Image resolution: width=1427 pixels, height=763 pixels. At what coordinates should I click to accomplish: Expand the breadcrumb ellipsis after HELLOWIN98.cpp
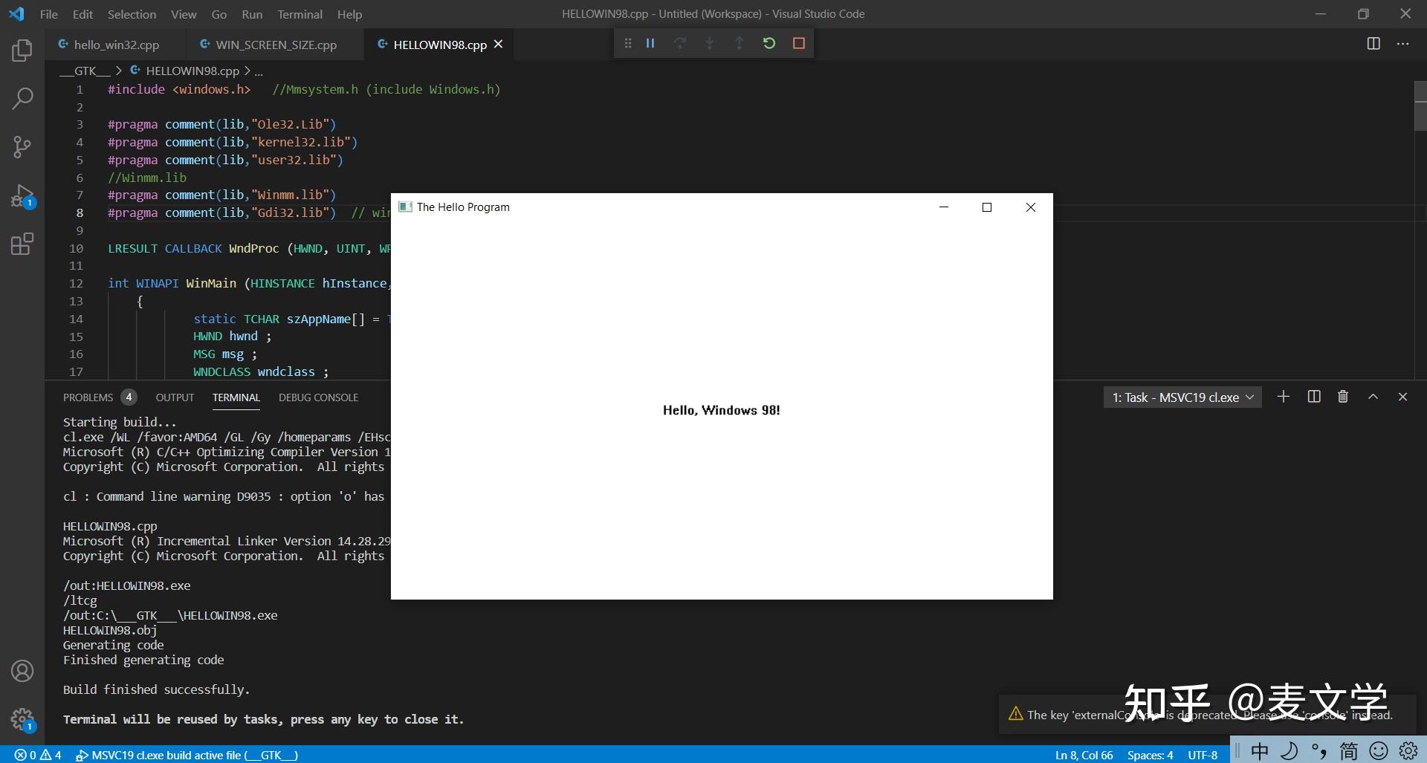tap(258, 71)
